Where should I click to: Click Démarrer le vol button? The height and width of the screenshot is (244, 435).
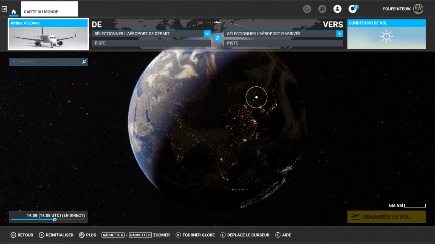coord(387,217)
